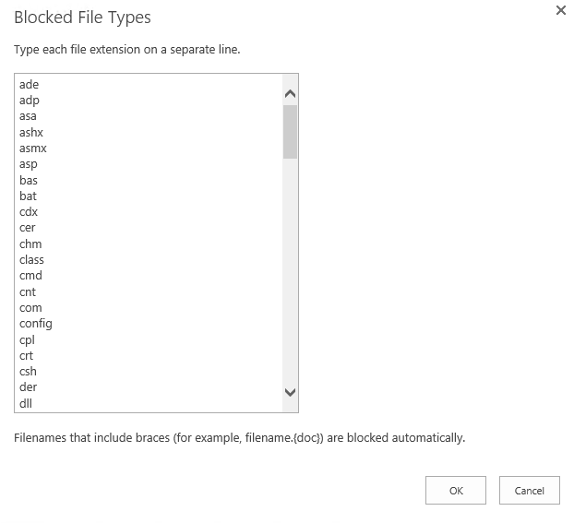The width and height of the screenshot is (574, 523).
Task: Click on the 'ashx' extension line
Action: click(31, 133)
